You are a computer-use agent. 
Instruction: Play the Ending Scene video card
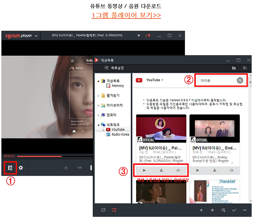click(197, 170)
